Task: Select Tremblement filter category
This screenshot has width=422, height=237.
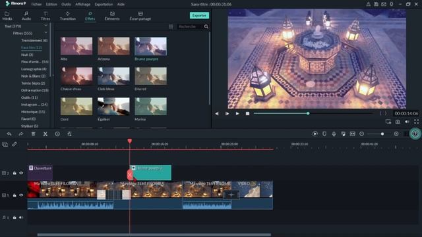Action: click(x=34, y=40)
